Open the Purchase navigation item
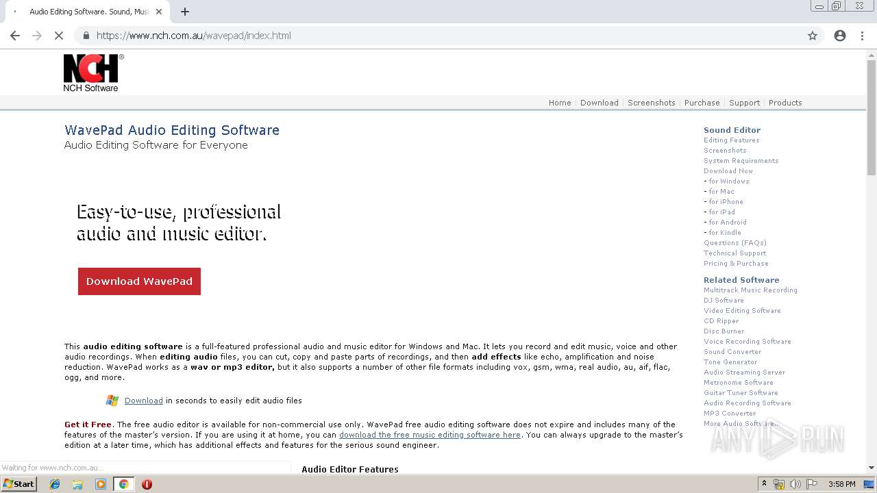 pos(702,103)
